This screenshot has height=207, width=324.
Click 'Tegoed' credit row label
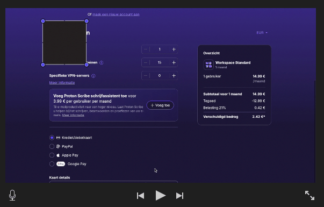(x=210, y=101)
